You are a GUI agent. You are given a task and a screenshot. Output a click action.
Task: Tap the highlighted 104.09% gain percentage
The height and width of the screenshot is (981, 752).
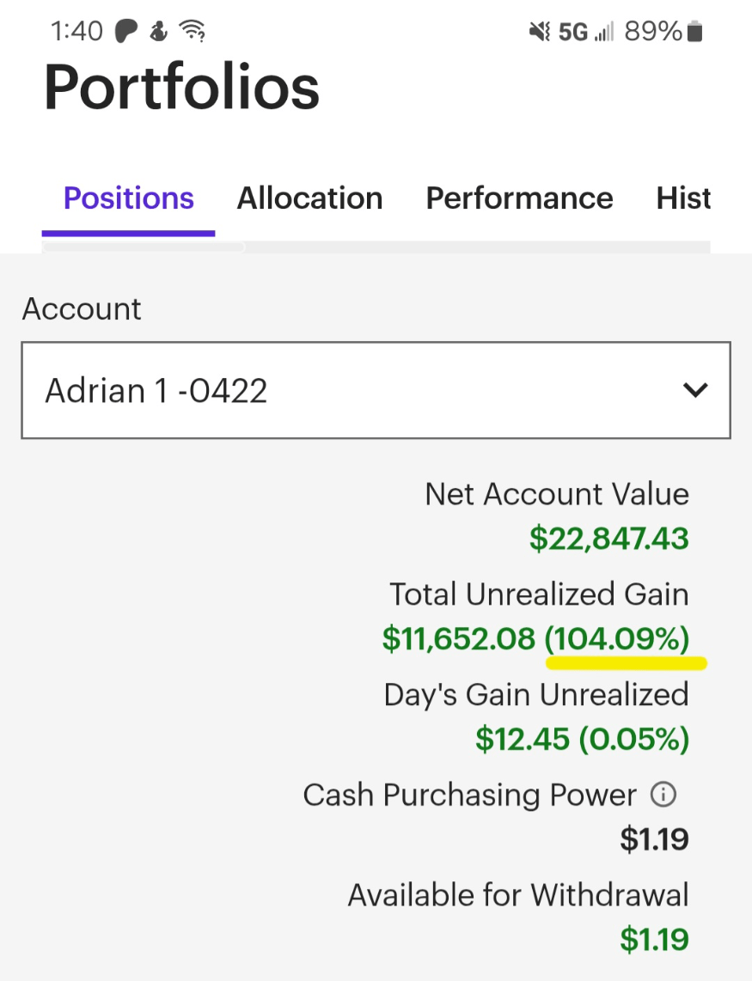(617, 639)
